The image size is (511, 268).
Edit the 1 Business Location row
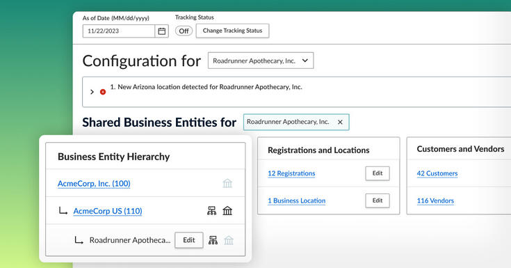[x=378, y=200]
